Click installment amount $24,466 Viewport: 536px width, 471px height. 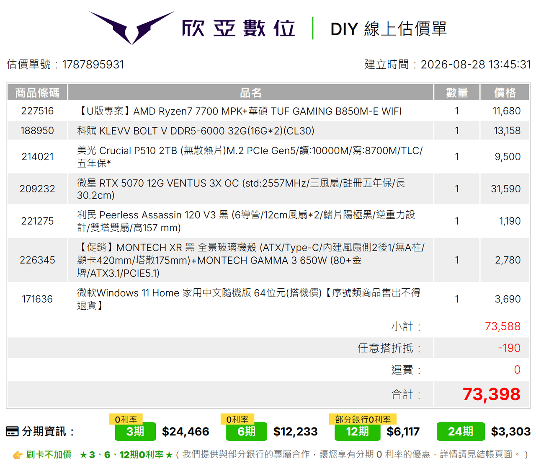pyautogui.click(x=186, y=432)
